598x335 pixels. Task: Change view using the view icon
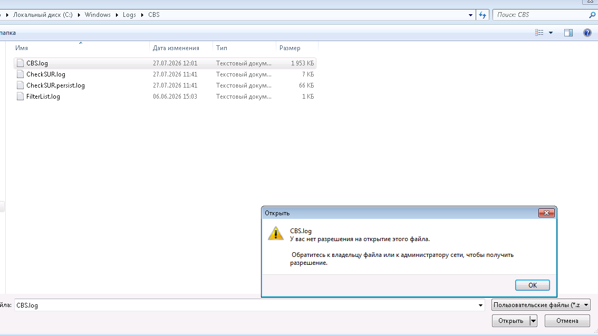pyautogui.click(x=539, y=33)
